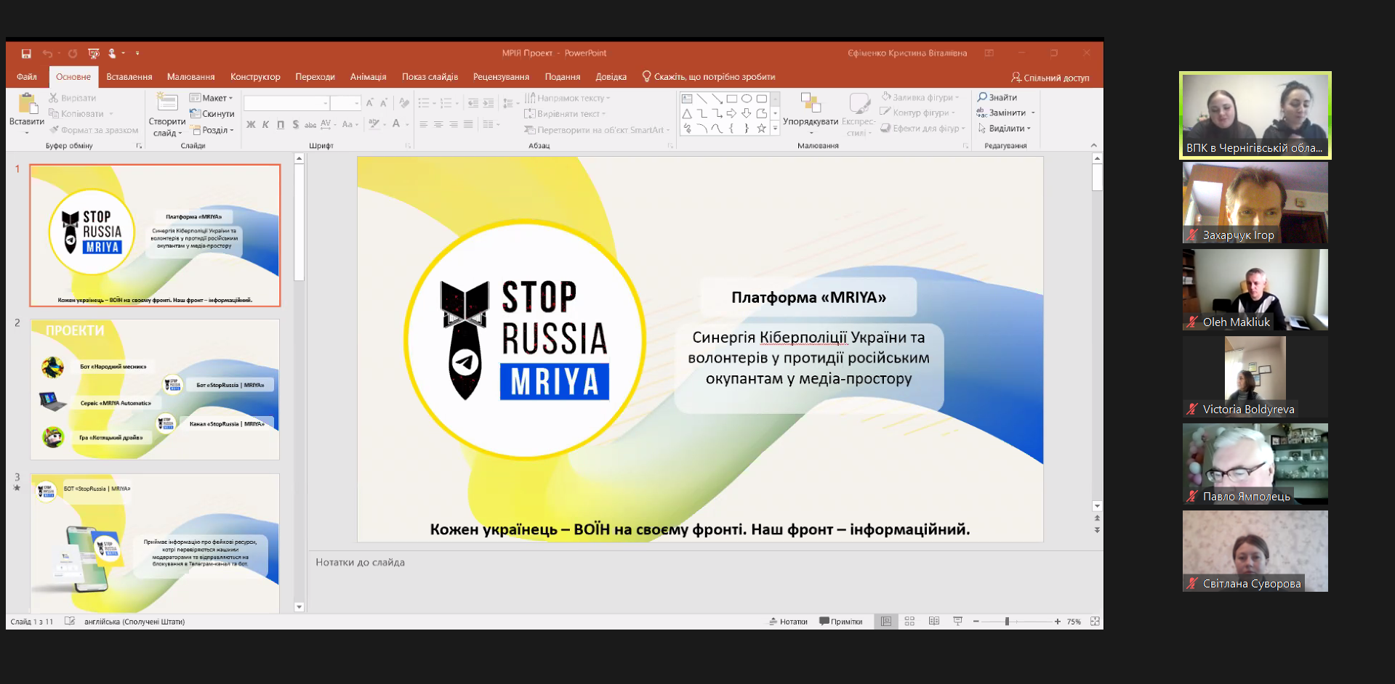The height and width of the screenshot is (684, 1395).
Task: Open the Вставлення ribbon tab
Action: (x=129, y=77)
